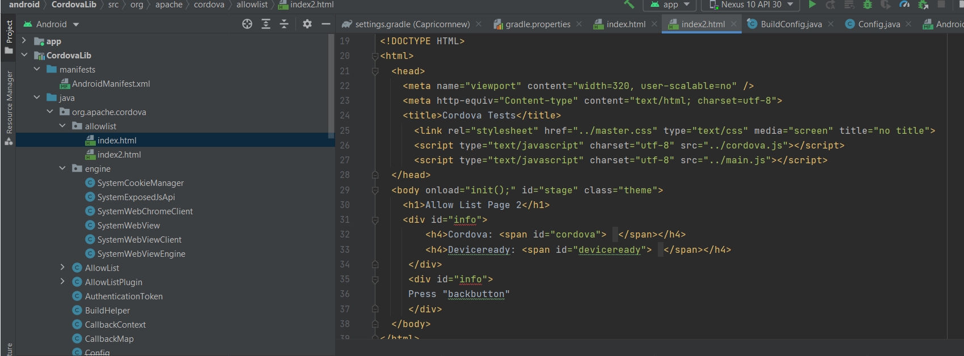Close the index.html editor tab
Viewport: 964px width, 356px height.
click(x=654, y=24)
